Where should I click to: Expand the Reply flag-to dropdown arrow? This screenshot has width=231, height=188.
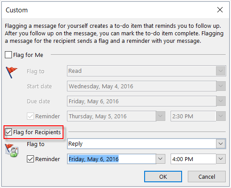coord(220,143)
